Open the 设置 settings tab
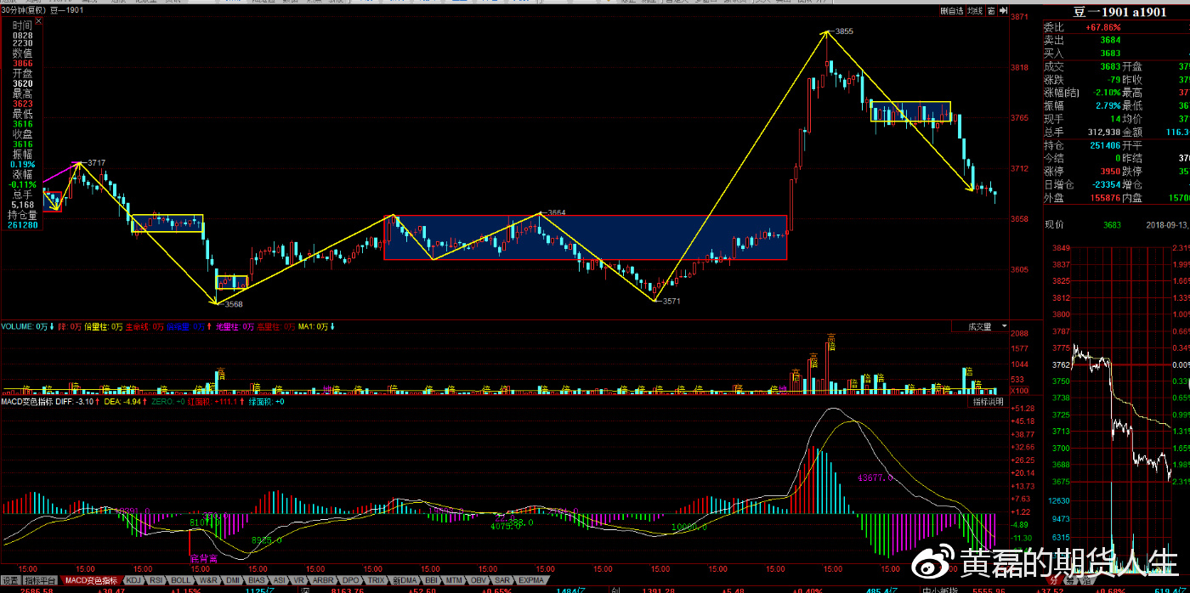1190x593 pixels. [10, 580]
